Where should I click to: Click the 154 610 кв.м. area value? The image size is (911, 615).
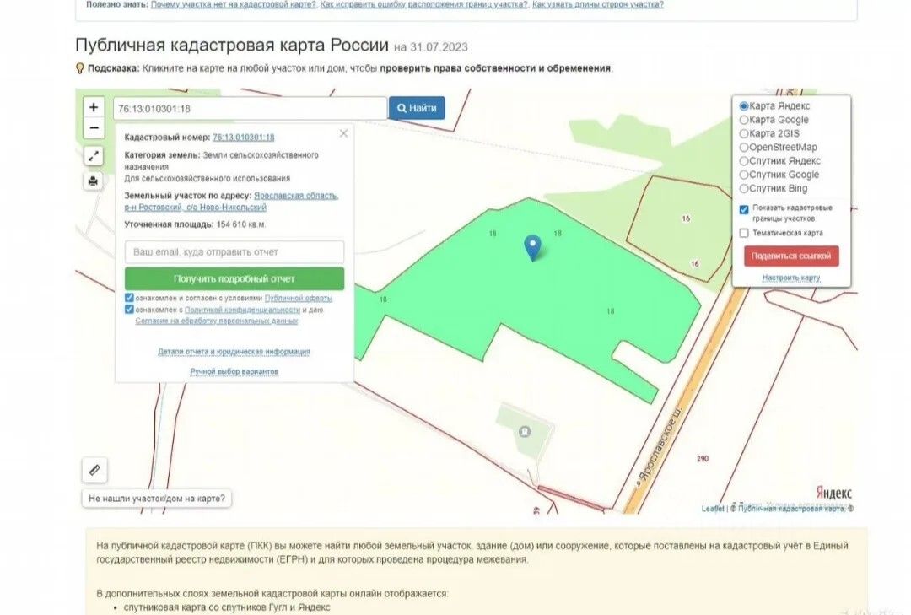pos(241,224)
